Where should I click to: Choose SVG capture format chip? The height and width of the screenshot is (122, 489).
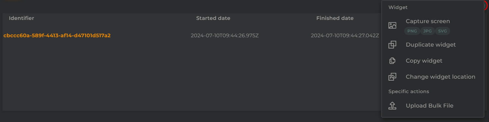[x=442, y=31]
